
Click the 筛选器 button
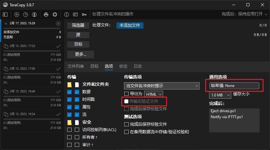[78, 25]
